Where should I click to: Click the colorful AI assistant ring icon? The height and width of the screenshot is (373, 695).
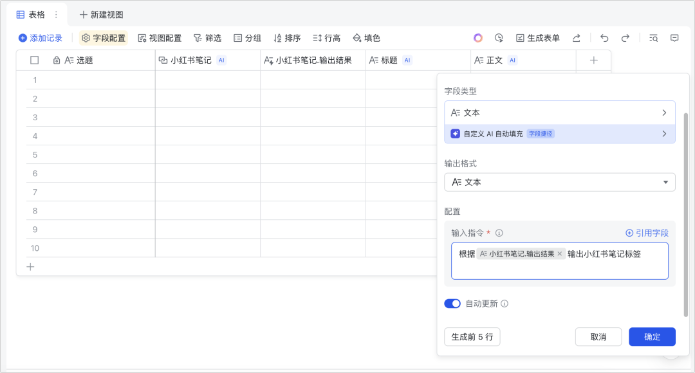click(x=477, y=38)
